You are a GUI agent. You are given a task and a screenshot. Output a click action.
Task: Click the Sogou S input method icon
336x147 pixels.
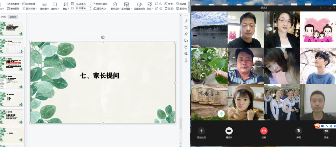tap(317, 126)
